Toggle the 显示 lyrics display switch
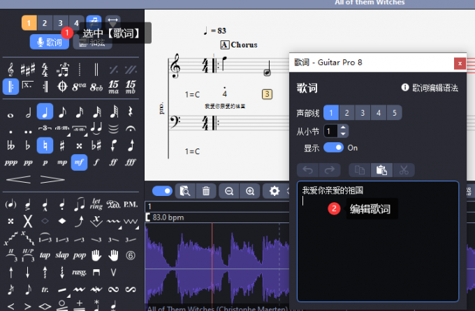 (334, 148)
